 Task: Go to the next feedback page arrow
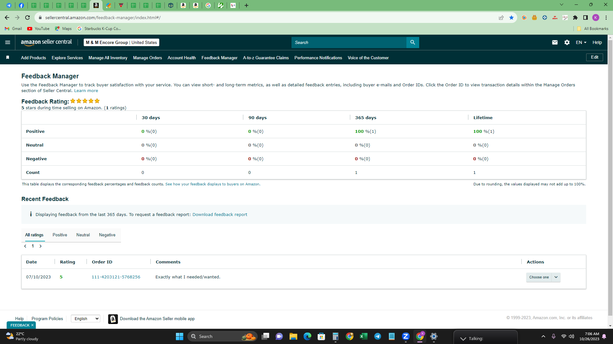41,246
